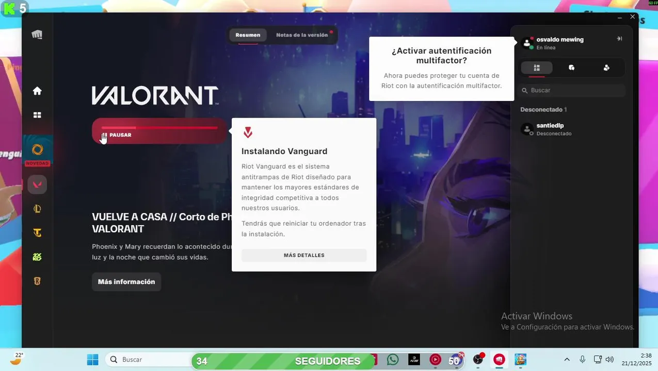Click the magnifier icon in friends search
The image size is (658, 371).
[525, 90]
